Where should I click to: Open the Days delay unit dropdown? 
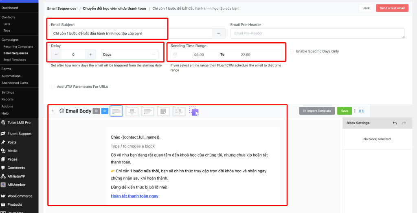point(129,54)
